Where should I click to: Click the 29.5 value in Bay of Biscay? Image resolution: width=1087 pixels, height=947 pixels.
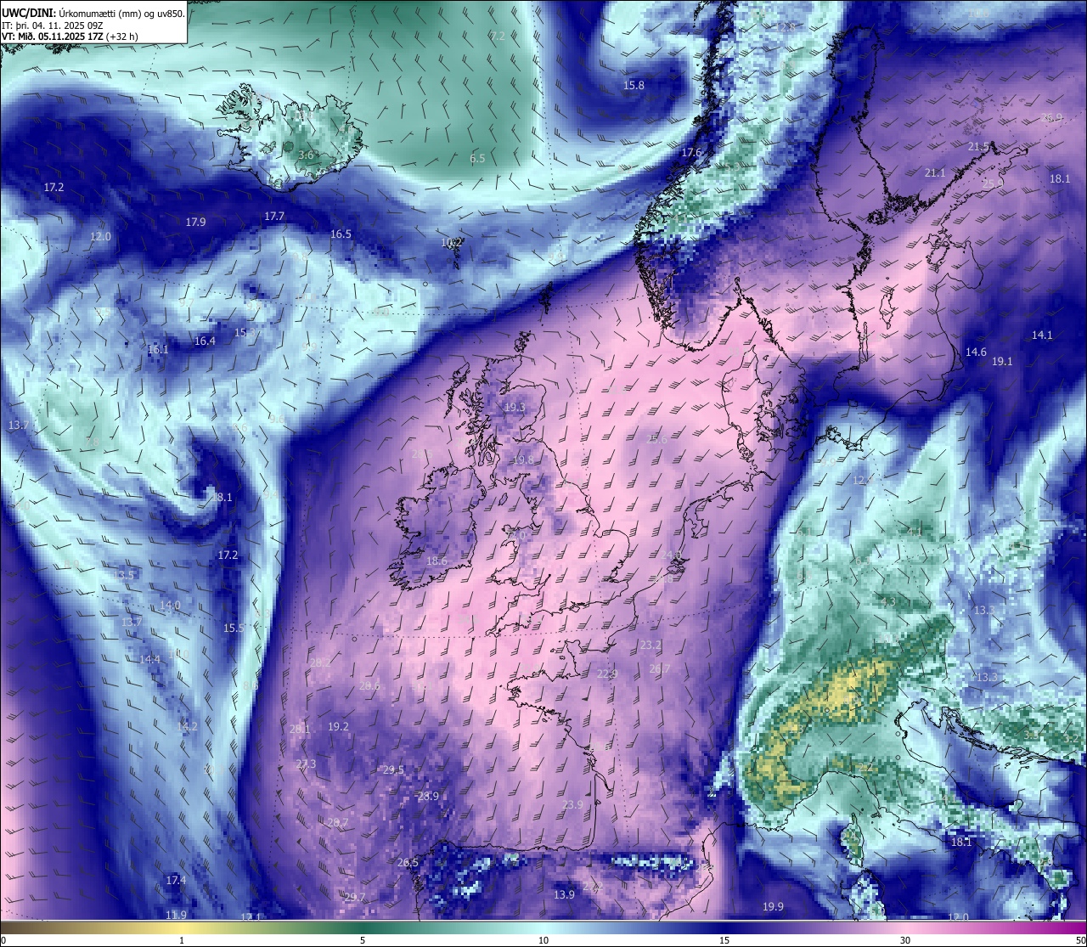pos(392,769)
